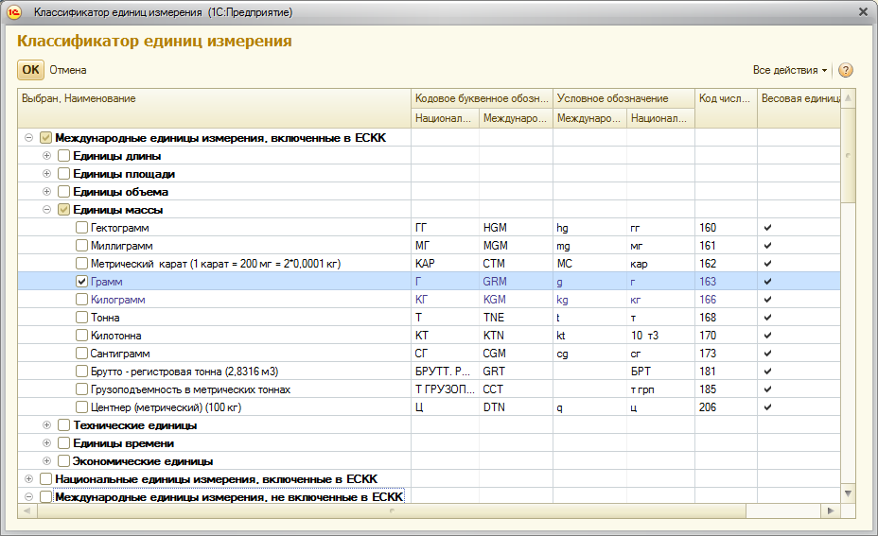The image size is (878, 536).
Task: Click the vertical scrollbar down arrow
Action: pyautogui.click(x=849, y=493)
